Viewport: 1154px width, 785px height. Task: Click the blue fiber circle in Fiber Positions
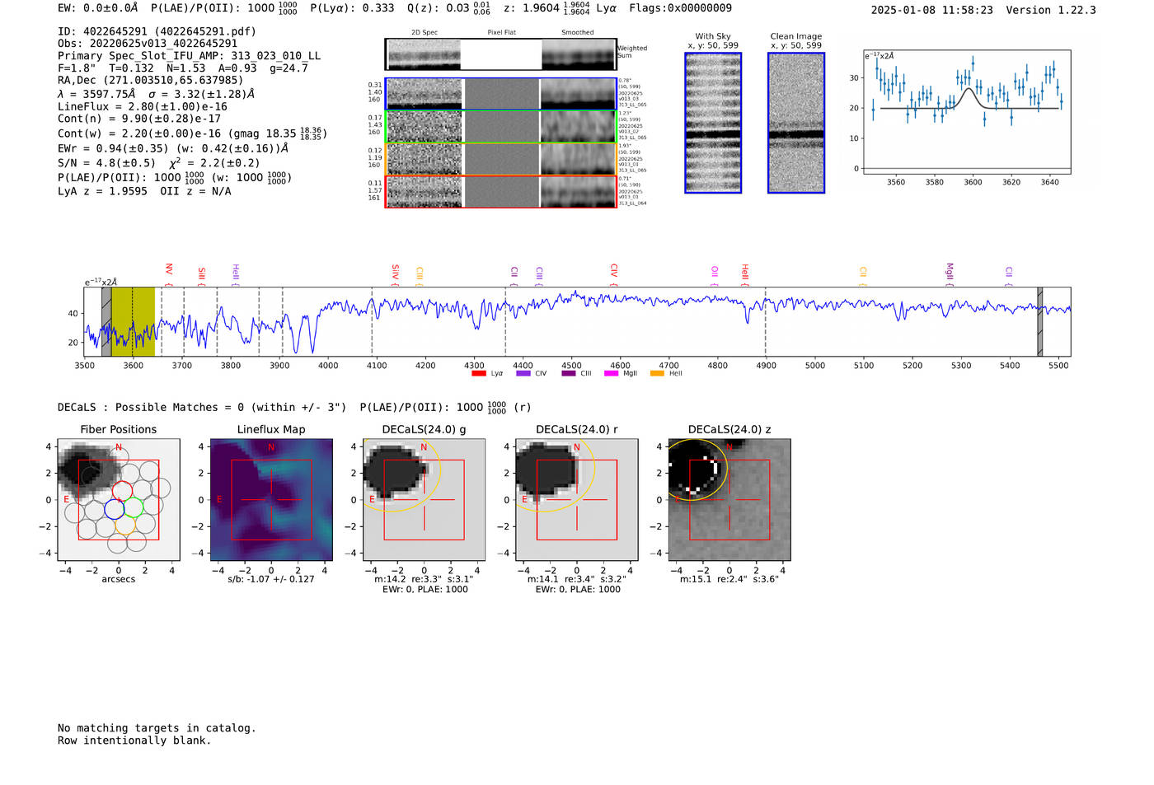pyautogui.click(x=115, y=509)
